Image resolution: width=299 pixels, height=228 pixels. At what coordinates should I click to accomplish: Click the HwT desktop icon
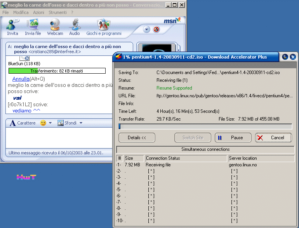(x=26, y=177)
